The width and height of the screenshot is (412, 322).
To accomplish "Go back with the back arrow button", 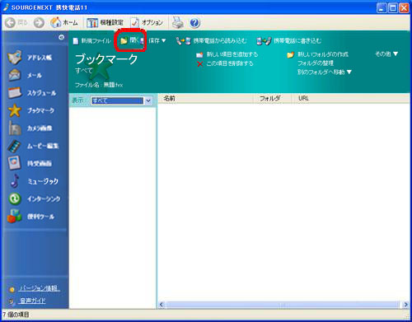I will coord(11,22).
